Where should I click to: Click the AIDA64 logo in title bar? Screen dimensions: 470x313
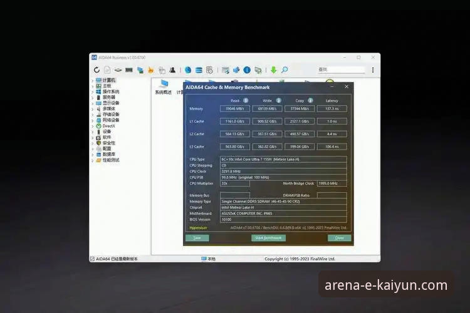94,57
